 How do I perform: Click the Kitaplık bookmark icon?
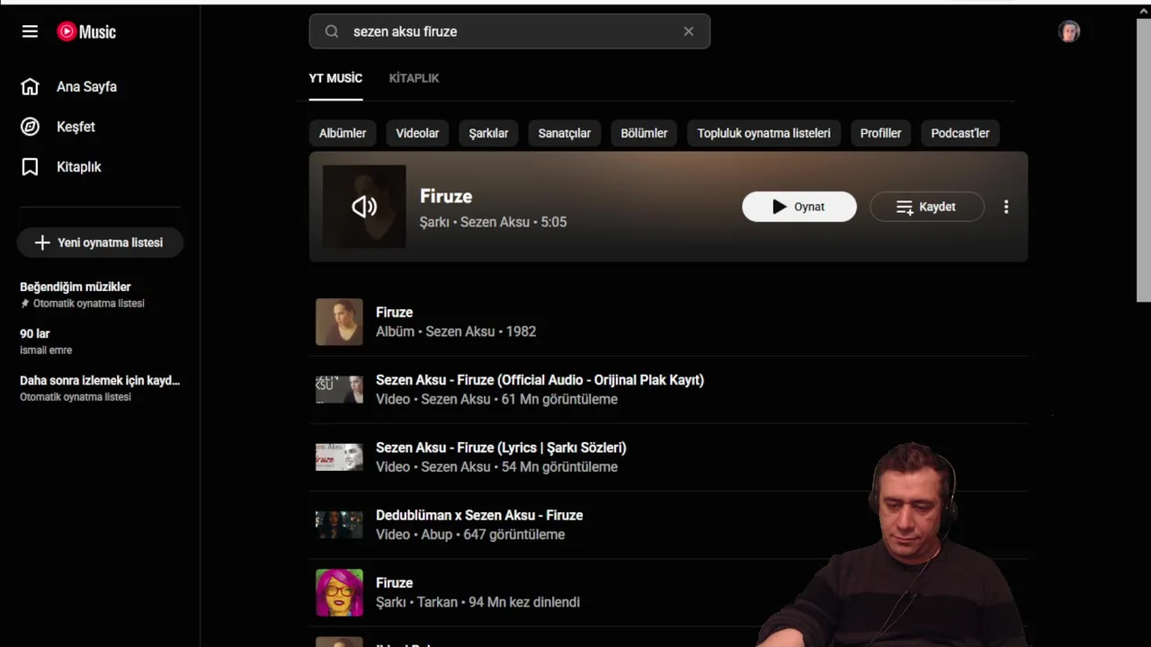tap(30, 167)
